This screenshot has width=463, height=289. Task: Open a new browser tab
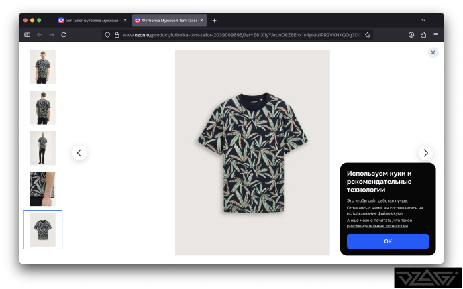pyautogui.click(x=215, y=20)
